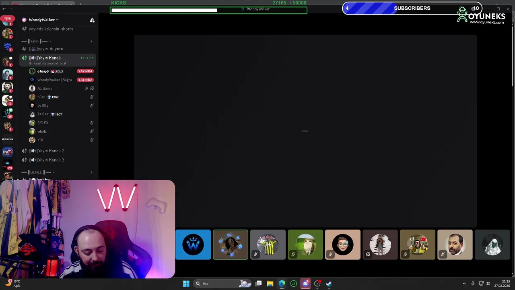Open the OBS taskbar icon with red dot
Viewport: 515px width, 290px height.
pyautogui.click(x=317, y=284)
